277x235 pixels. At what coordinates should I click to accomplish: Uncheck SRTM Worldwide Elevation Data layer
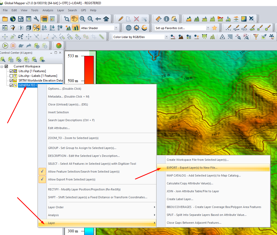pos(11,81)
